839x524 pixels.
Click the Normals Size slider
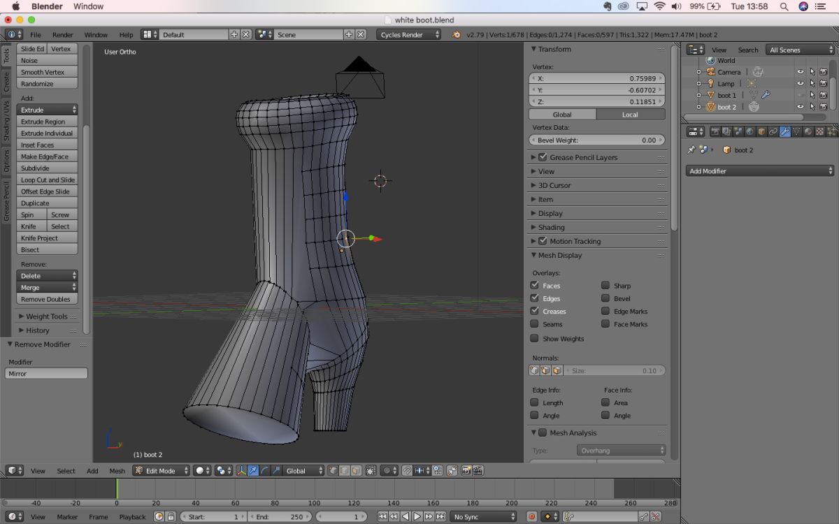pyautogui.click(x=614, y=370)
